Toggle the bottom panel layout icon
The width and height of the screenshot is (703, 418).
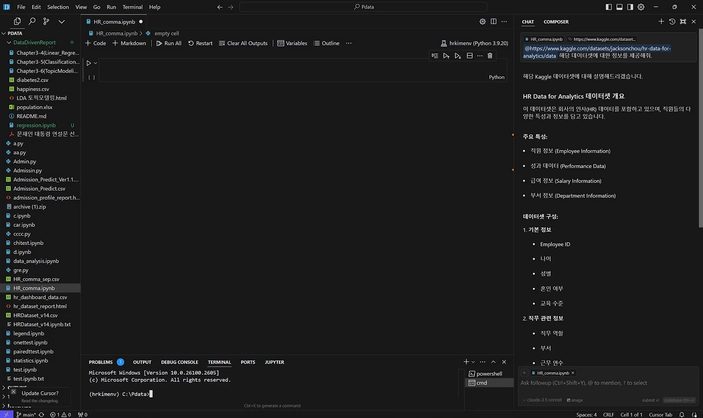click(x=620, y=7)
